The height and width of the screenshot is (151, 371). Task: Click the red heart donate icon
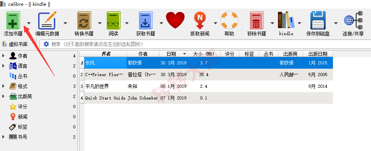175,20
